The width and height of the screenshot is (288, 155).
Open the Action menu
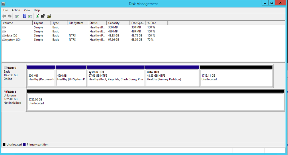pyautogui.click(x=16, y=10)
